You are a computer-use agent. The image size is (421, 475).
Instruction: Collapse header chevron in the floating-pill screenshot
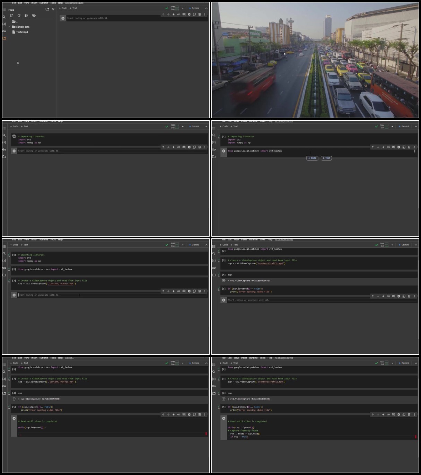point(416,126)
